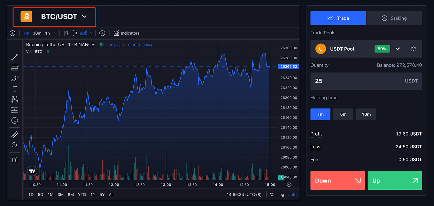434x206 pixels.
Task: Pick the brush drawing tool
Action: point(15,78)
